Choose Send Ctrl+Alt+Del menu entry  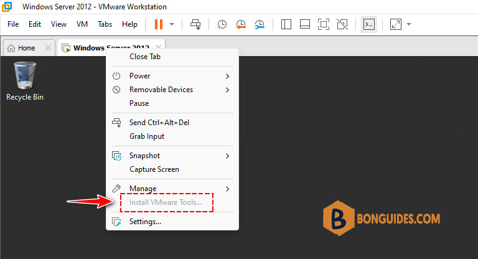tap(172, 123)
